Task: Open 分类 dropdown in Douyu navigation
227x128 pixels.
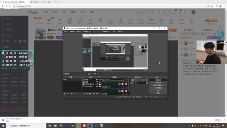Action: (x=64, y=12)
